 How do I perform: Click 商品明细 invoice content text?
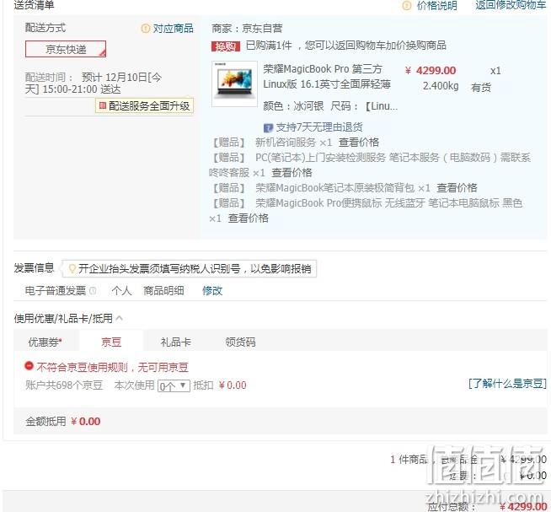point(163,291)
